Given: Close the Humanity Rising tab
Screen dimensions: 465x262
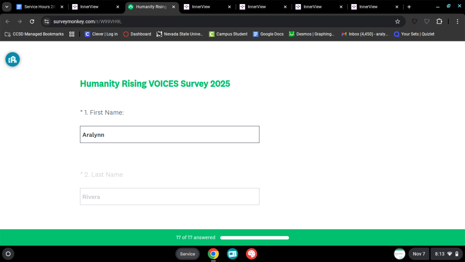Looking at the screenshot, I should pos(174,7).
